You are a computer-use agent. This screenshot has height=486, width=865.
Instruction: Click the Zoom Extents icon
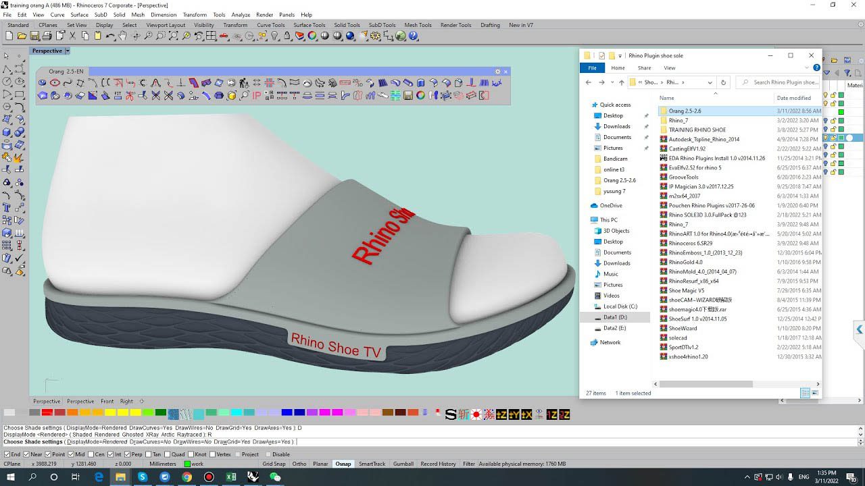tap(174, 36)
